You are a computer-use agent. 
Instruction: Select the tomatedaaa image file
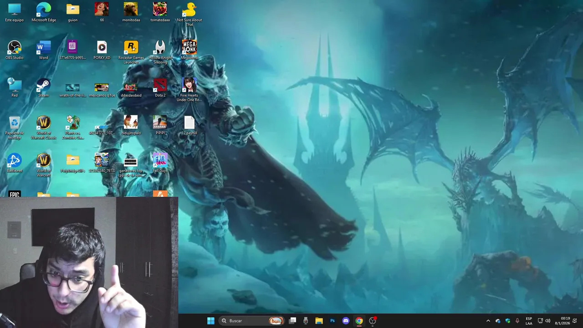(x=160, y=12)
